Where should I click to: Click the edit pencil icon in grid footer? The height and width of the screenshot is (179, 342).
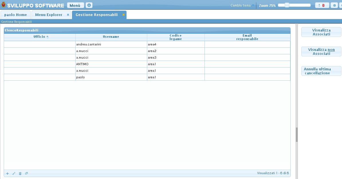(14, 174)
